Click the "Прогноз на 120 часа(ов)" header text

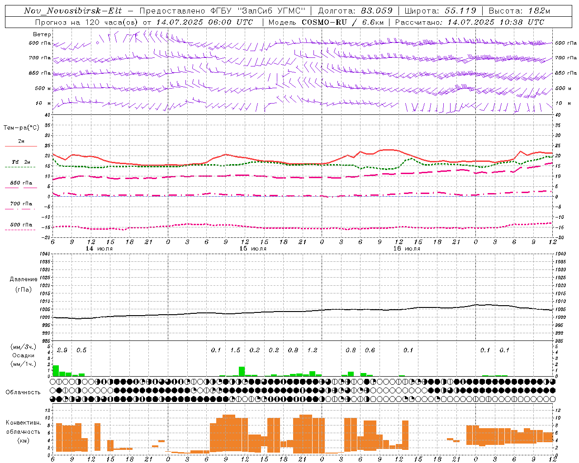tap(87, 22)
